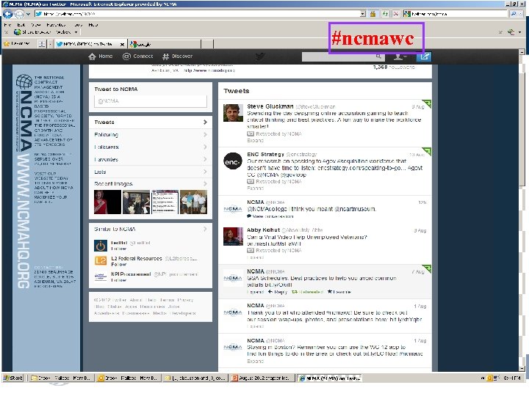Open the Followers list
Viewport: 529px width, 396px height.
click(151, 147)
